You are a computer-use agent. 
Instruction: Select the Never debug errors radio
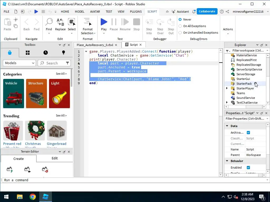pos(180,19)
